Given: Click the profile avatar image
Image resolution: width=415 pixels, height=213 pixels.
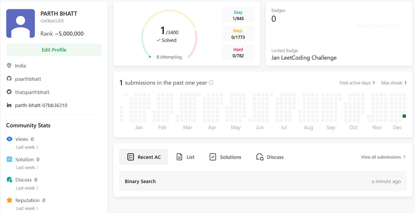Looking at the screenshot, I should tap(20, 24).
